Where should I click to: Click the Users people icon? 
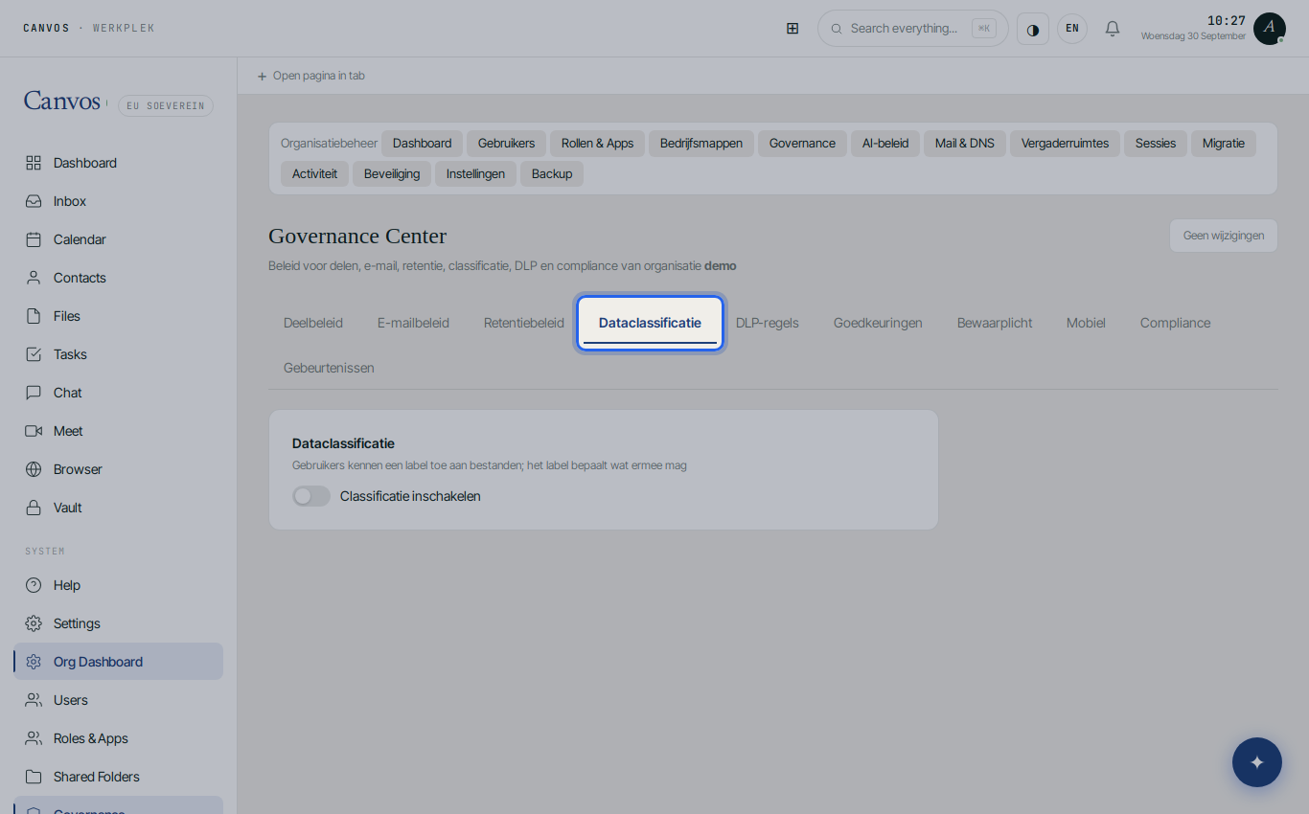coord(34,700)
